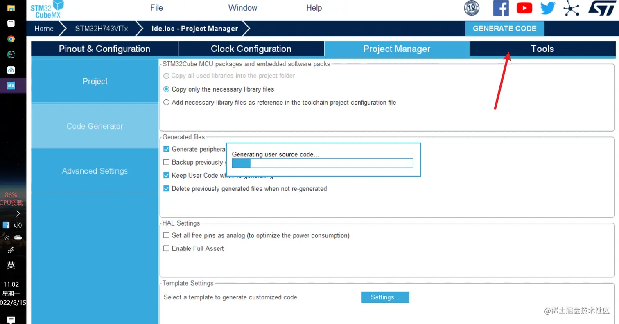Click the ST community network icon
Screen dimensions: 619x324
pyautogui.click(x=572, y=8)
